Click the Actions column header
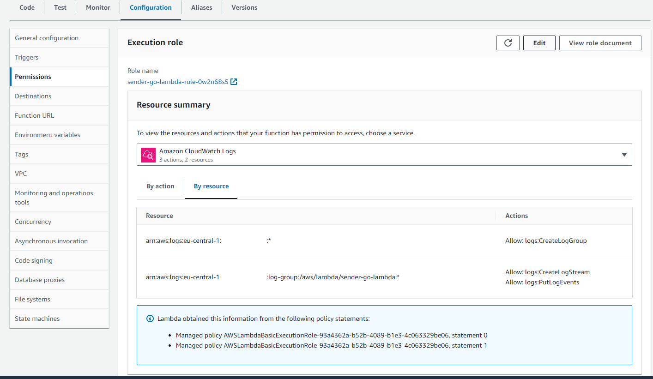 (x=517, y=216)
